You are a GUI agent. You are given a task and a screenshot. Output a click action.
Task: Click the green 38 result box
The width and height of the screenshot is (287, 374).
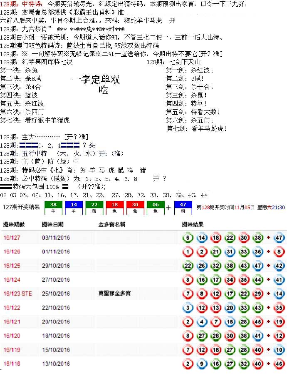53,208
